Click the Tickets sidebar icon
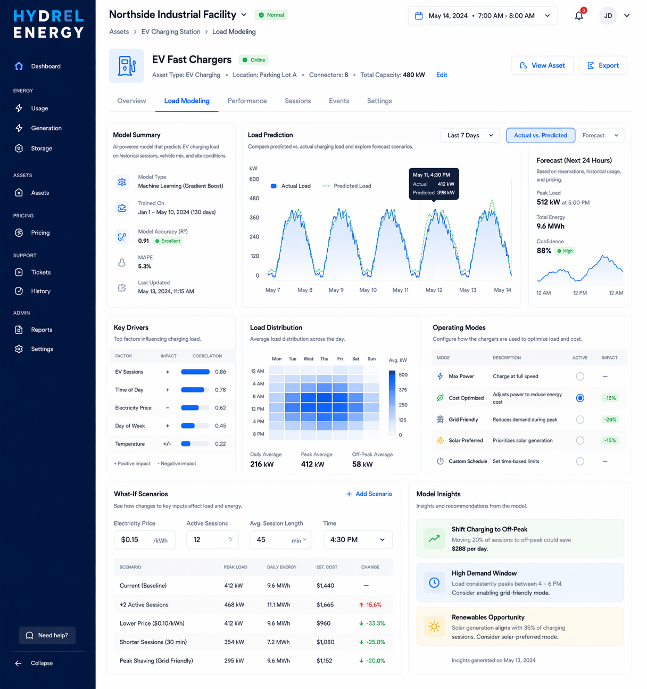The height and width of the screenshot is (689, 647). pos(19,272)
